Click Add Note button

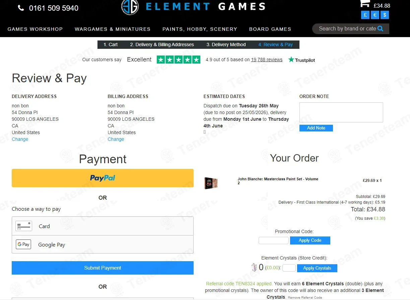pyautogui.click(x=316, y=128)
